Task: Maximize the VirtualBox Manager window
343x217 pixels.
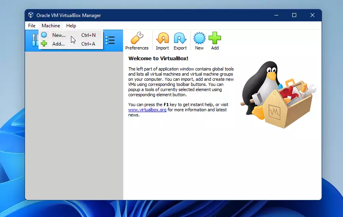Action: pyautogui.click(x=294, y=15)
